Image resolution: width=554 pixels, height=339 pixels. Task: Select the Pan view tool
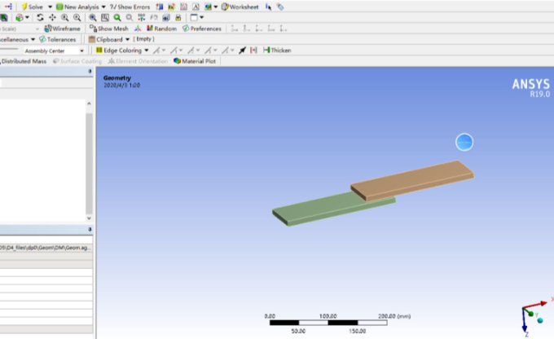point(52,17)
